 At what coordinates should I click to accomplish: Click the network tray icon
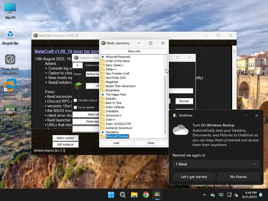point(229,195)
